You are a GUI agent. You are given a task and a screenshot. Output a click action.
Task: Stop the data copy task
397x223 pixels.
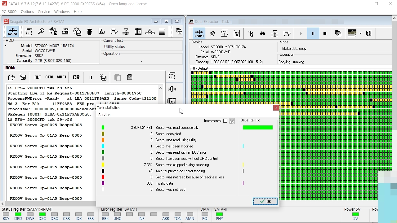(x=325, y=33)
